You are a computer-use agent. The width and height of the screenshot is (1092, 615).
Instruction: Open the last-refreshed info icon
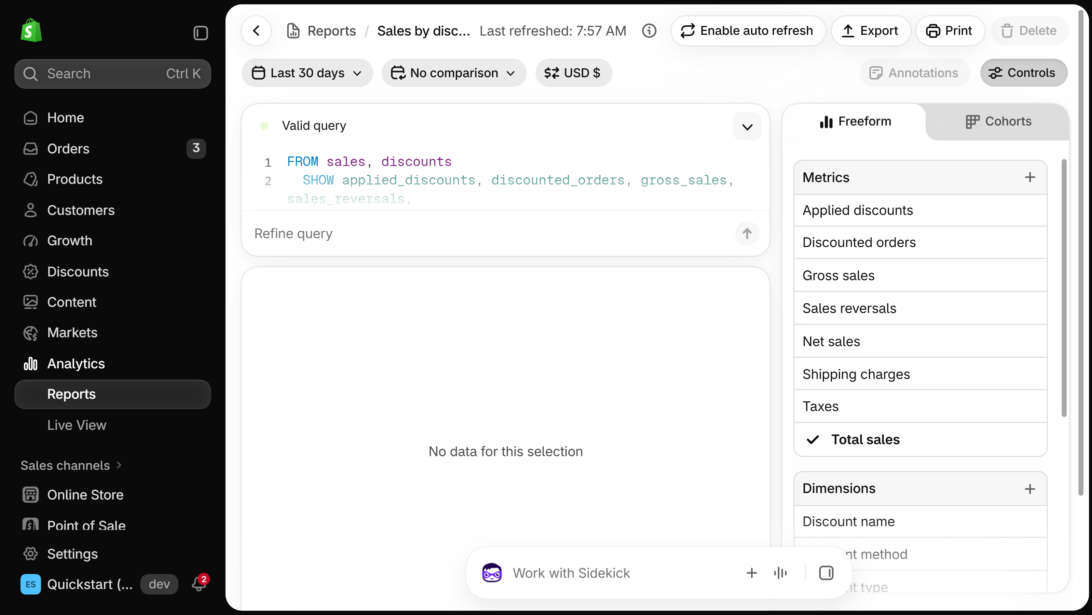(649, 30)
